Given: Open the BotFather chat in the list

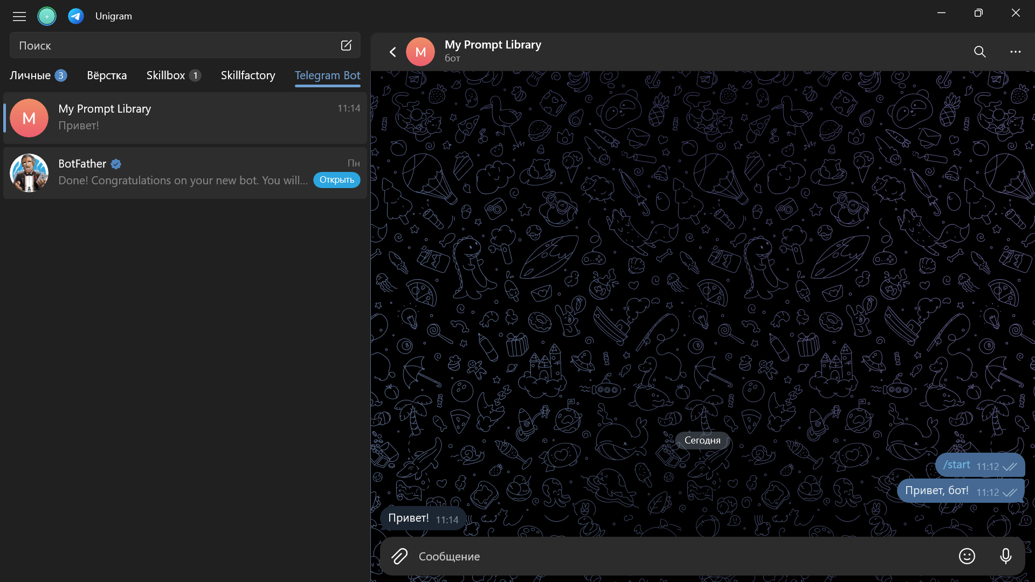Looking at the screenshot, I should coord(183,172).
